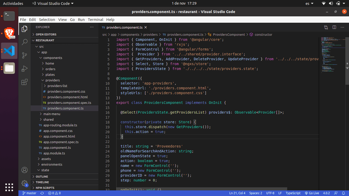This screenshot has height=196, width=349.
Task: Open the Run and Debug view
Action: point(25,69)
